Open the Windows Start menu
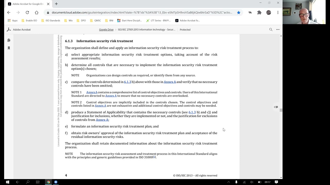Screen dimensions: 330x185 point(7,182)
